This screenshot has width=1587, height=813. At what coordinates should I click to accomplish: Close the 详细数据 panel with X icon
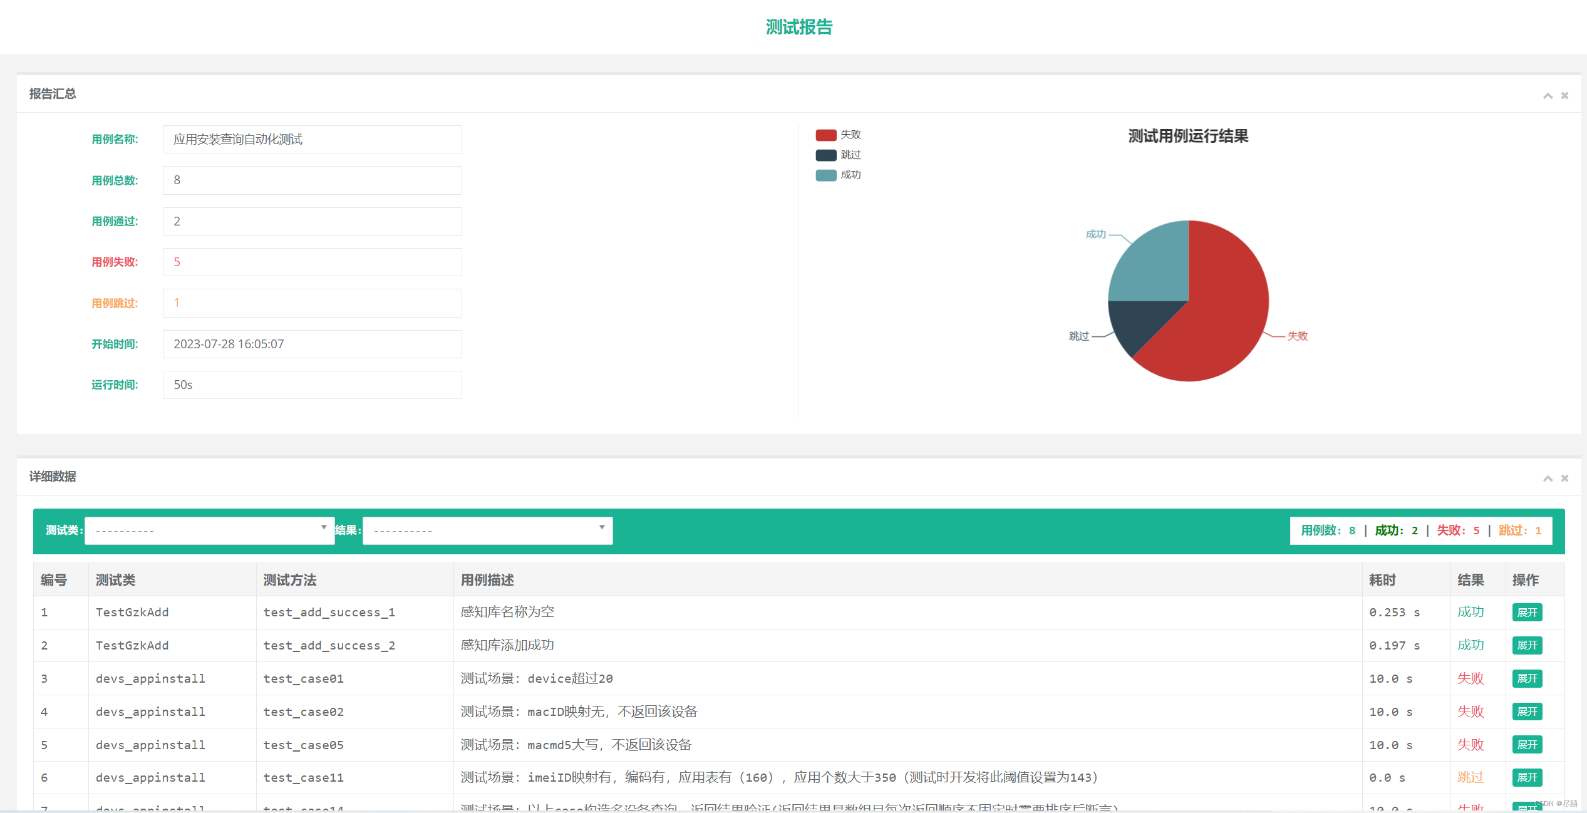1564,479
